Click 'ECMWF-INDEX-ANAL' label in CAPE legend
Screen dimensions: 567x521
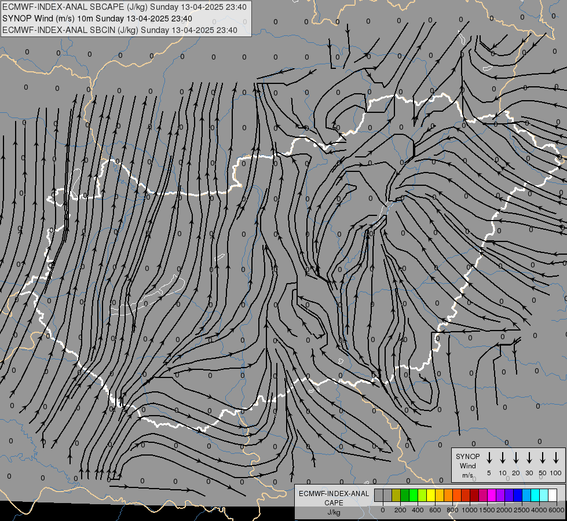coord(334,494)
